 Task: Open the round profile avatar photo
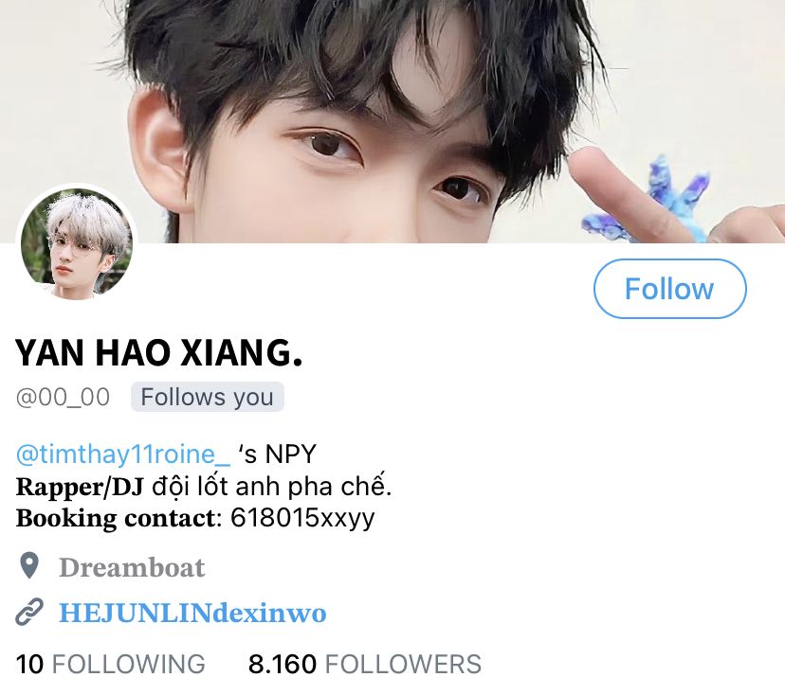(77, 243)
